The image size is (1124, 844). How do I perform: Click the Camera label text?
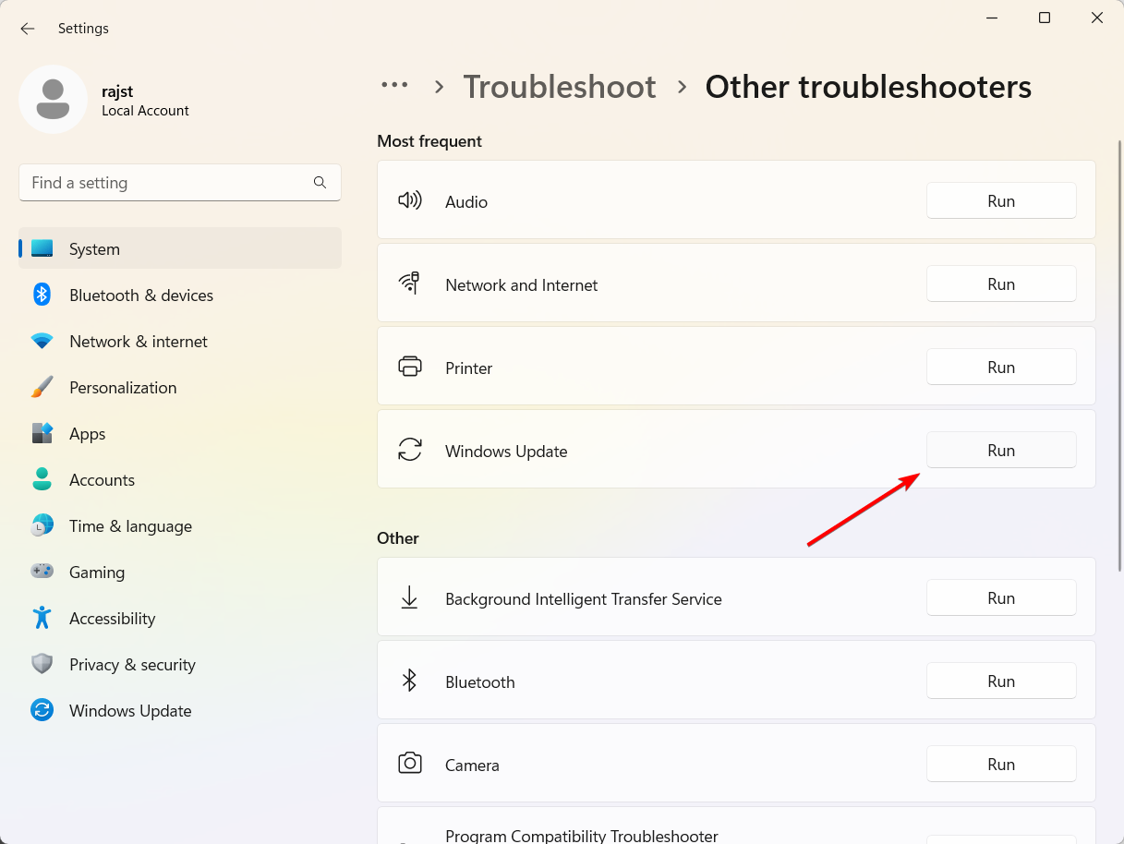(472, 766)
